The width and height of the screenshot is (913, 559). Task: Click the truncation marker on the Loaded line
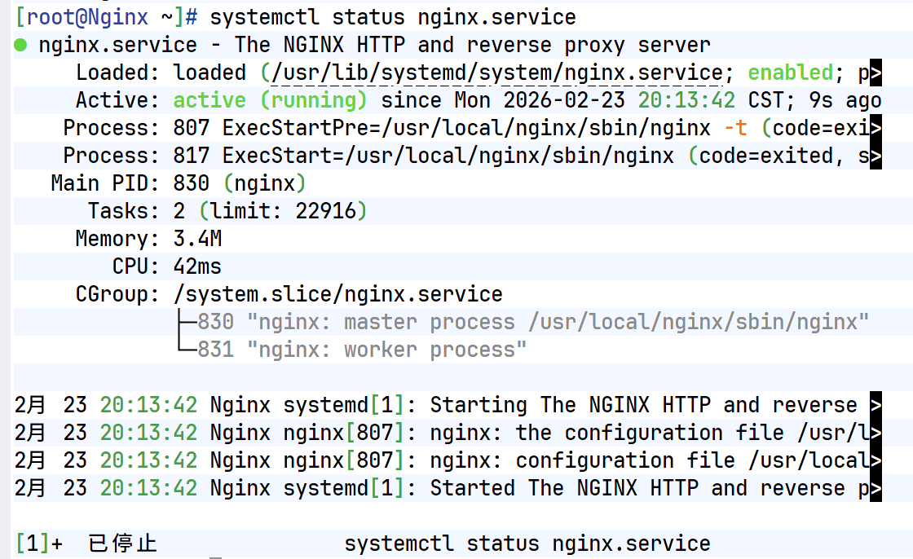click(x=876, y=73)
